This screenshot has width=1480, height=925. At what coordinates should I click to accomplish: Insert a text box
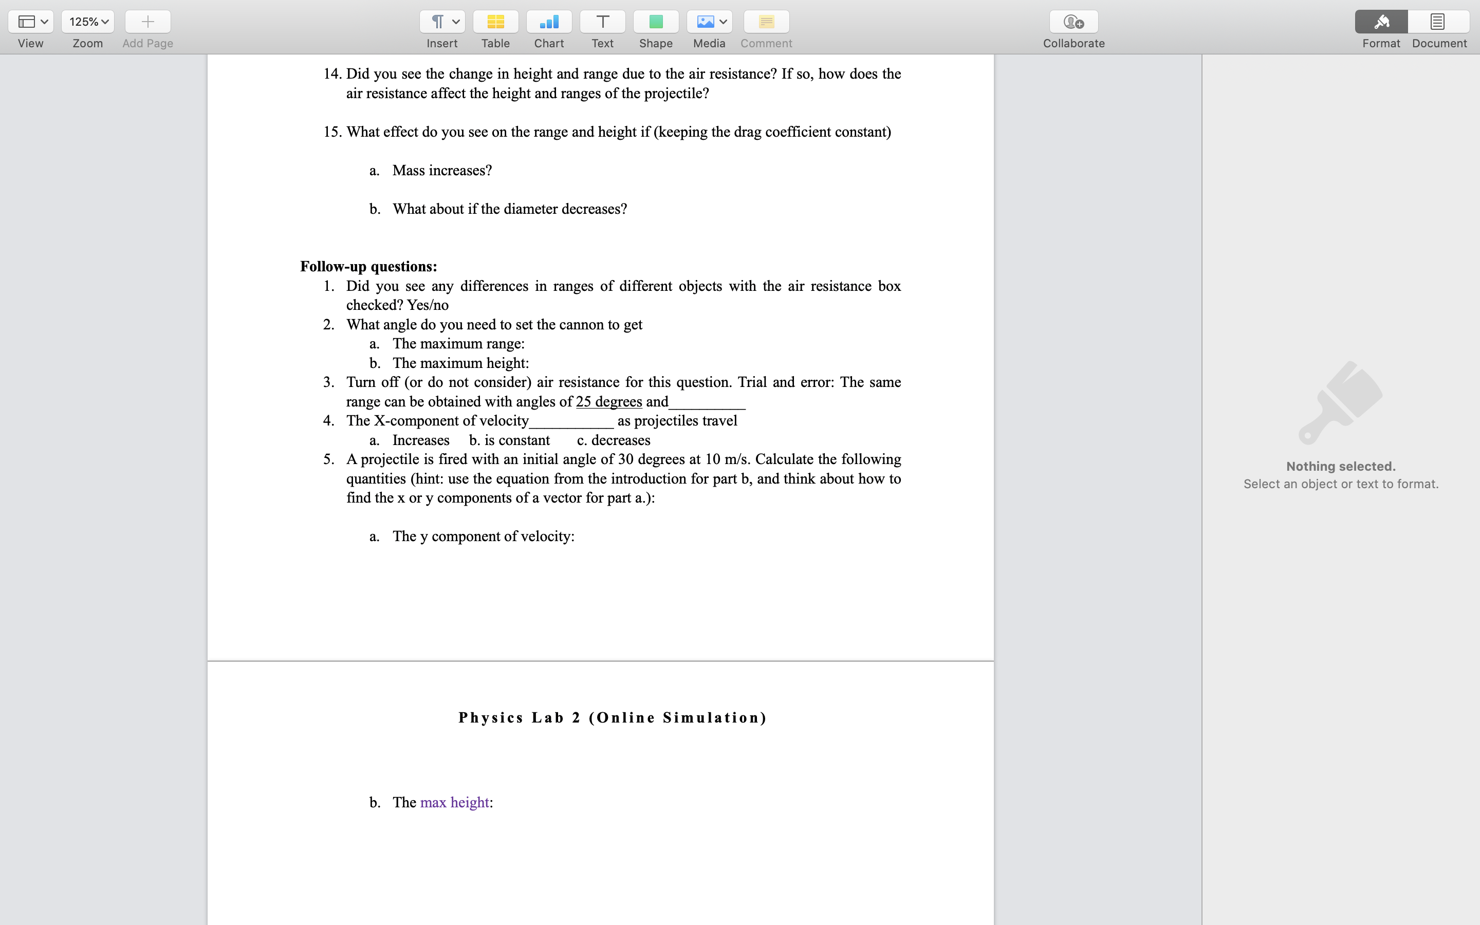coord(602,22)
